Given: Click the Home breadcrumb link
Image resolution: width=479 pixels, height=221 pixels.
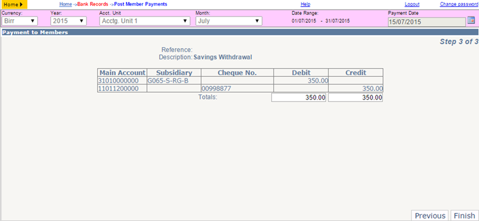Looking at the screenshot, I should coord(65,4).
